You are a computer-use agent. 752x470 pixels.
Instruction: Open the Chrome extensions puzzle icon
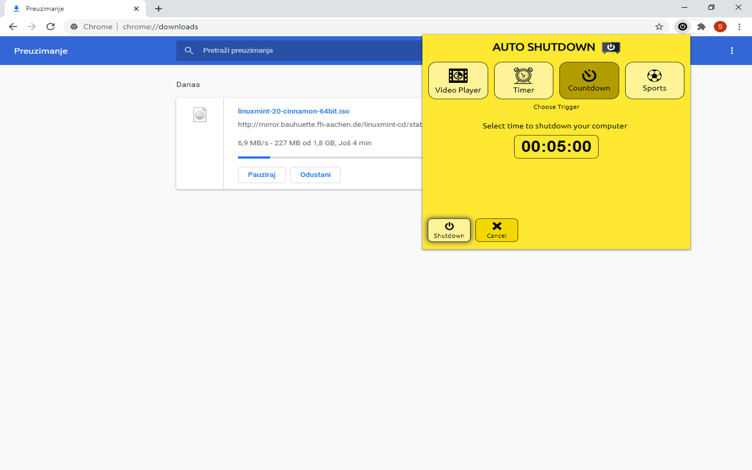(701, 26)
